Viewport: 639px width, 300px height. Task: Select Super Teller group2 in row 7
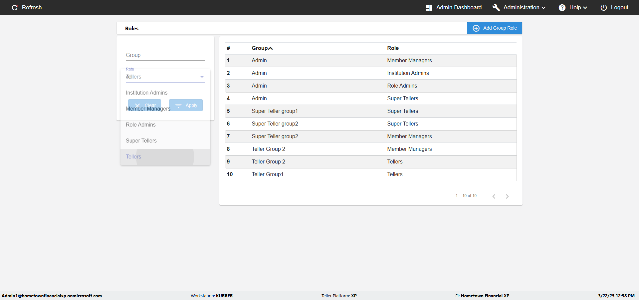(x=275, y=136)
